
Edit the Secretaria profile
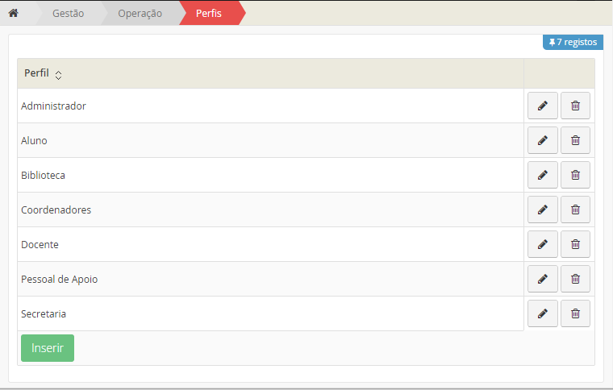(x=542, y=313)
